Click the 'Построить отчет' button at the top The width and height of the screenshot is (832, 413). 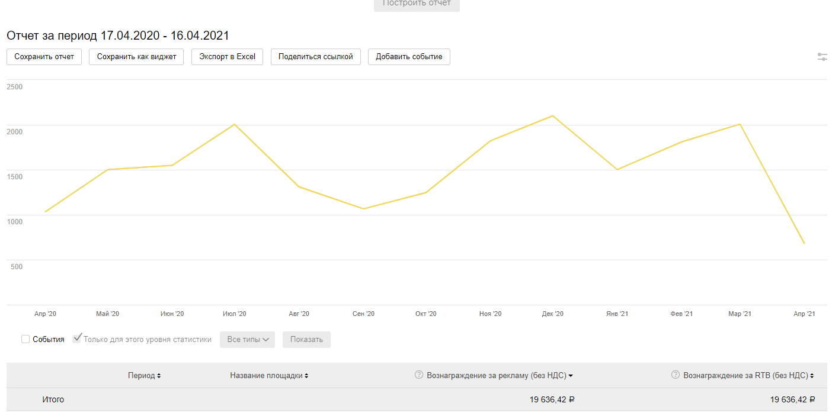tap(417, 4)
